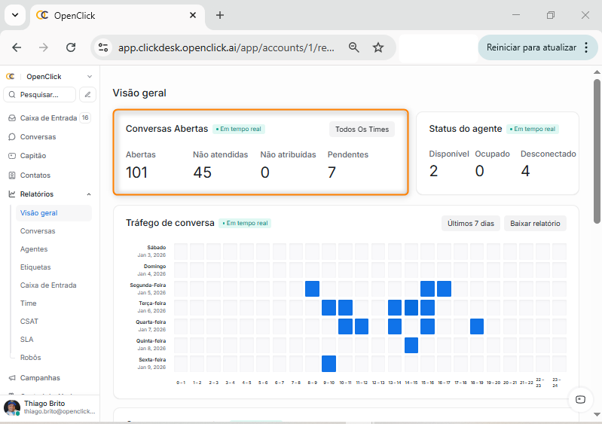This screenshot has width=602, height=424.
Task: Reload the page with the refresh icon
Action: point(71,47)
